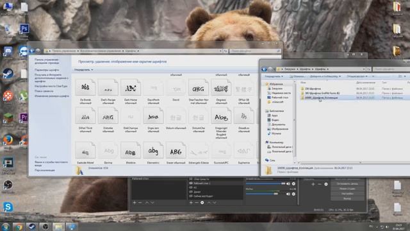Select Библиотеки in the navigation pane

coord(275,111)
